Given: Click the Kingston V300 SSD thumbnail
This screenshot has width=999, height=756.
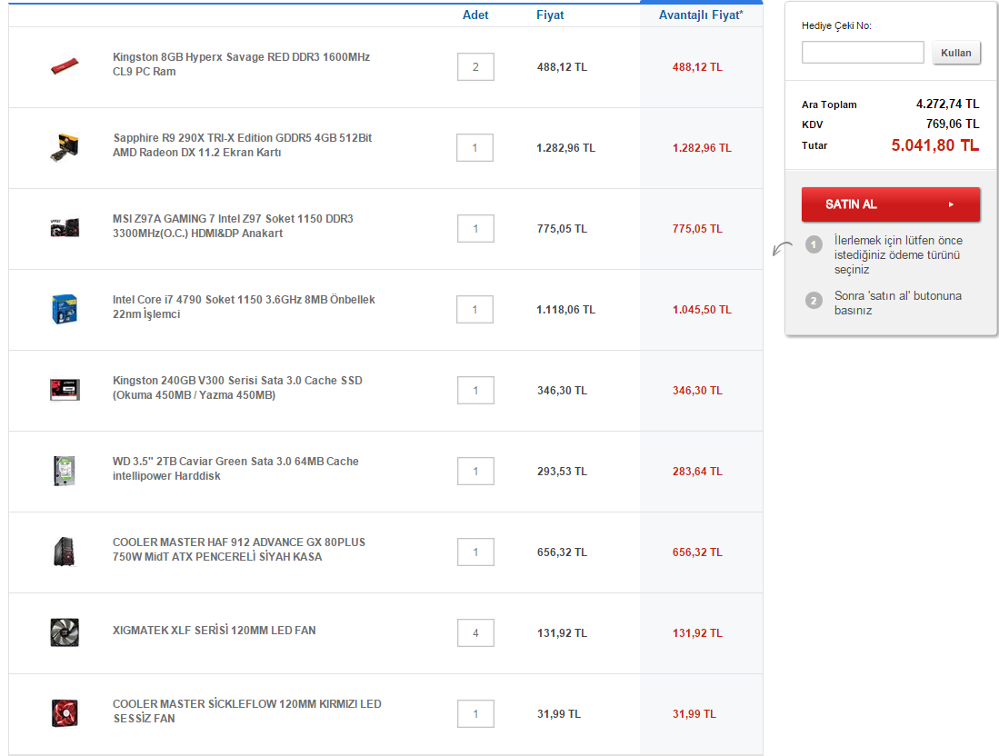Looking at the screenshot, I should (65, 390).
